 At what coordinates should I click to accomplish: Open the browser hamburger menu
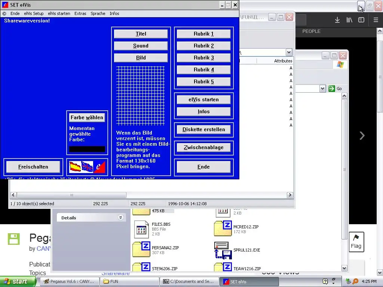pos(376,20)
